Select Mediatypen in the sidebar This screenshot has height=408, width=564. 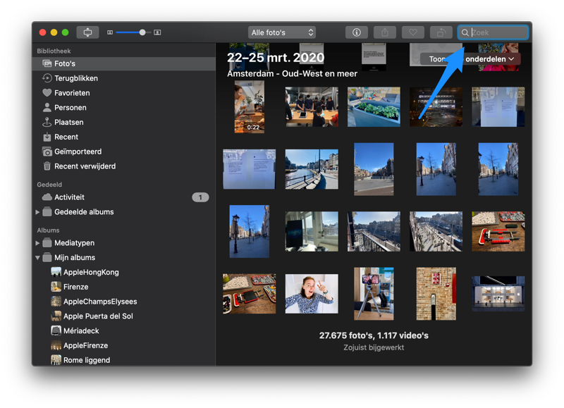tap(124, 243)
